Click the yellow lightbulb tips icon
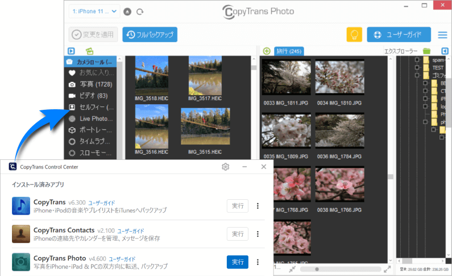Image resolution: width=452 pixels, height=276 pixels. click(x=354, y=35)
